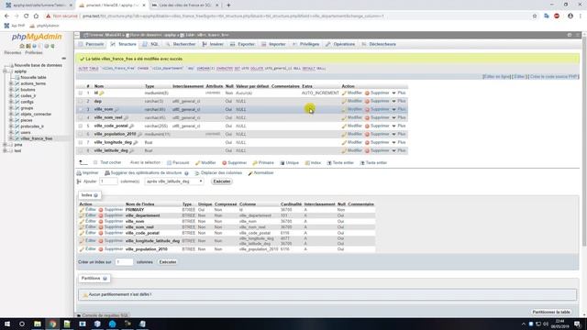Open the Déclencheurs tab
The width and height of the screenshot is (587, 330).
[379, 44]
